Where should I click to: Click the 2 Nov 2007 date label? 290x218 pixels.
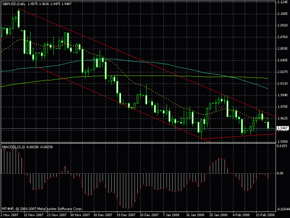click(9, 215)
